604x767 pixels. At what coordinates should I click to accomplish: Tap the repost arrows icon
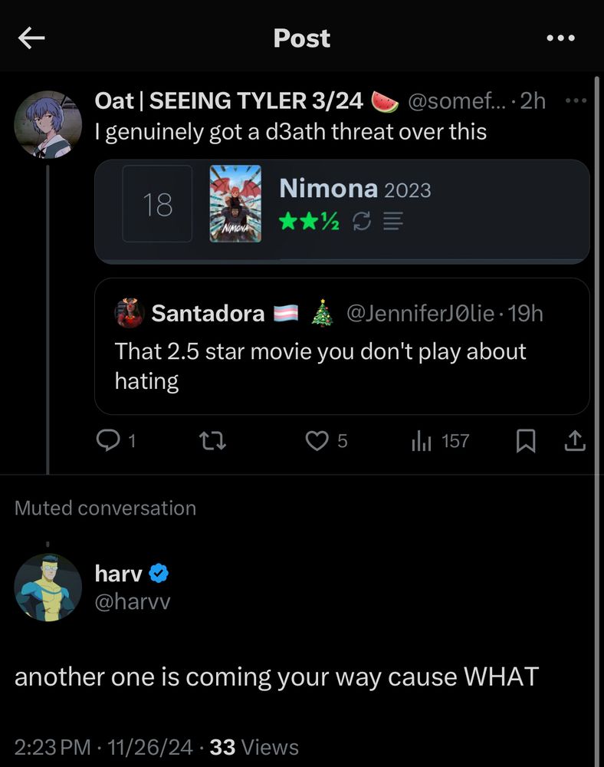tap(213, 440)
